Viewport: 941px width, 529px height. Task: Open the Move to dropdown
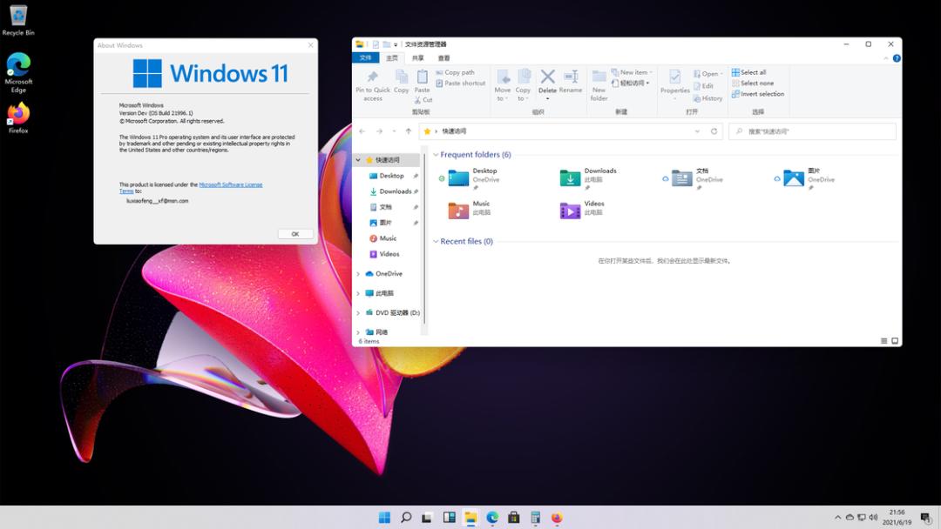503,85
